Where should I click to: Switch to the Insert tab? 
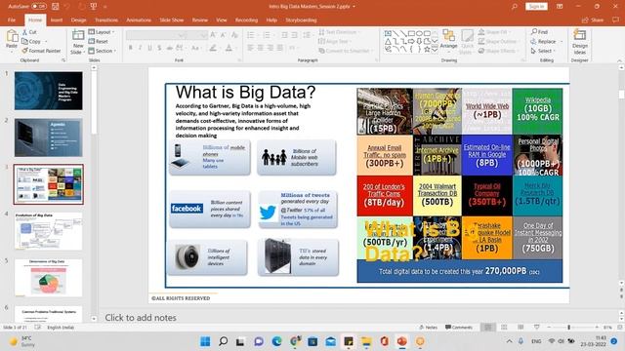(57, 19)
